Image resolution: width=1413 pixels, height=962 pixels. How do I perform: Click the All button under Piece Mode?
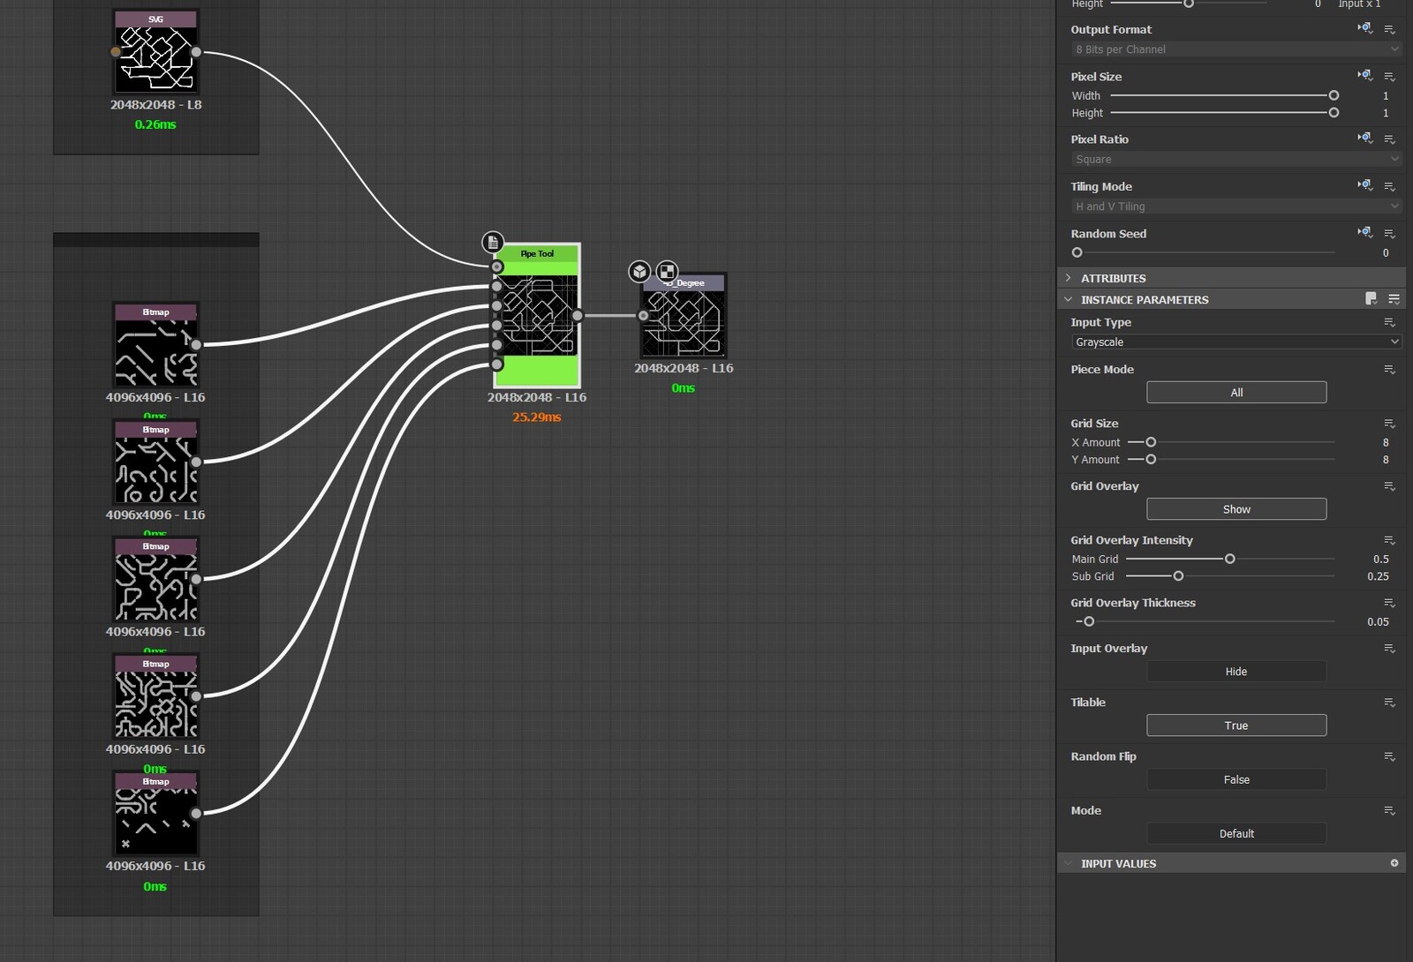coord(1236,392)
